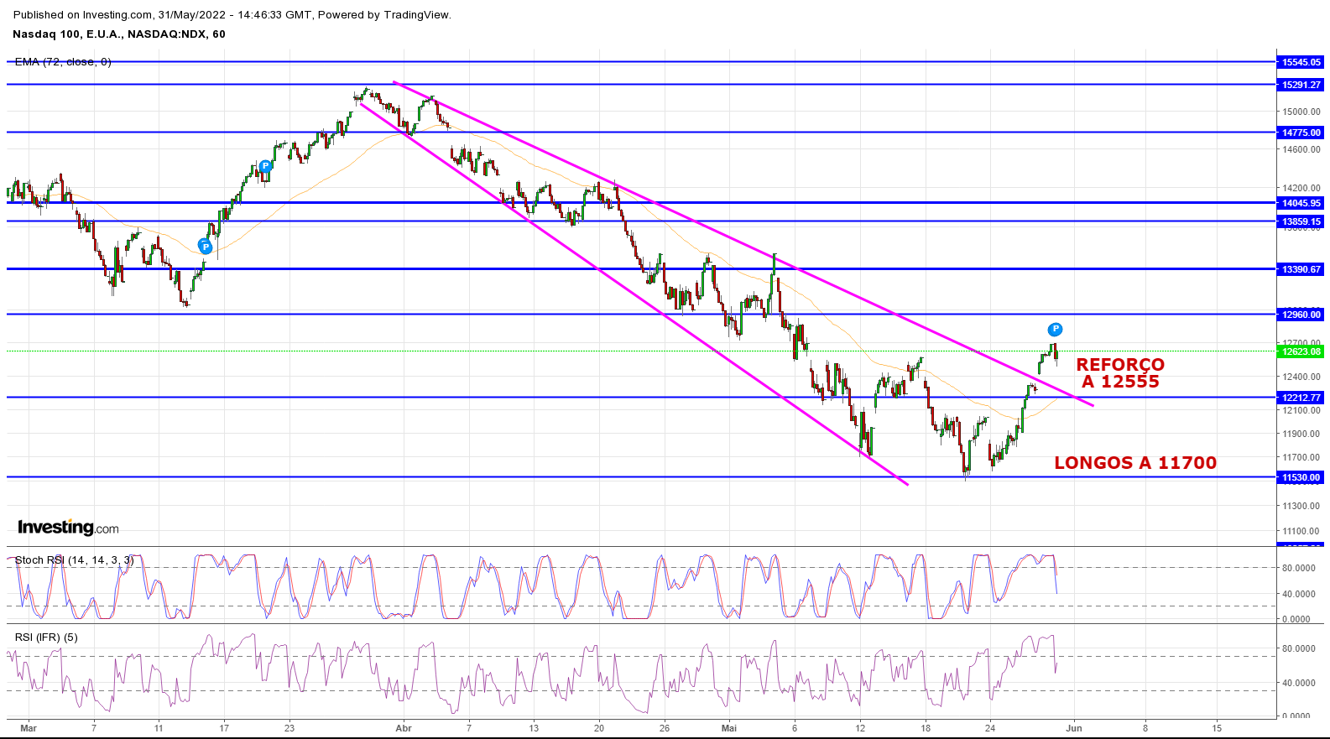The width and height of the screenshot is (1330, 739).
Task: Click the 11 date label in March
Action: (159, 728)
